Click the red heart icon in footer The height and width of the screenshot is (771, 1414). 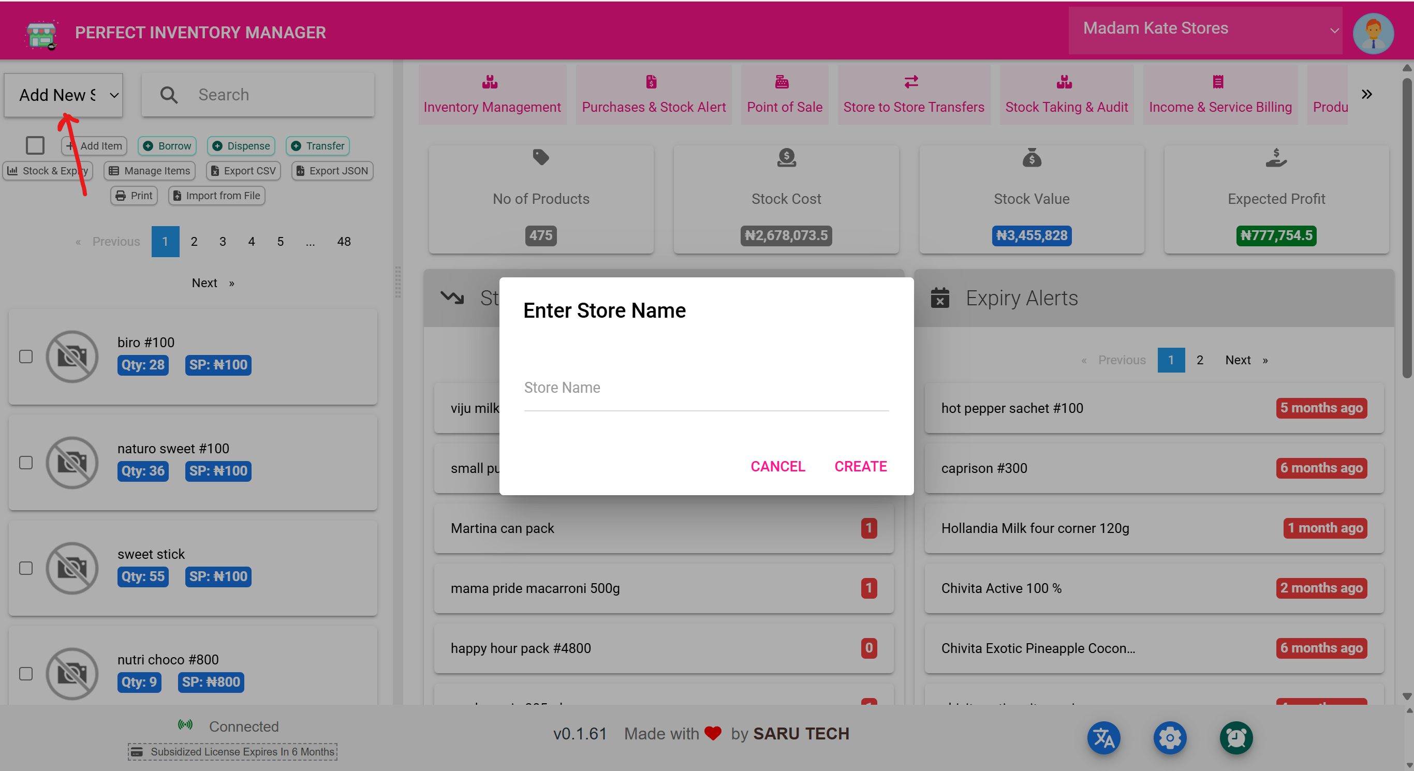[x=713, y=734]
